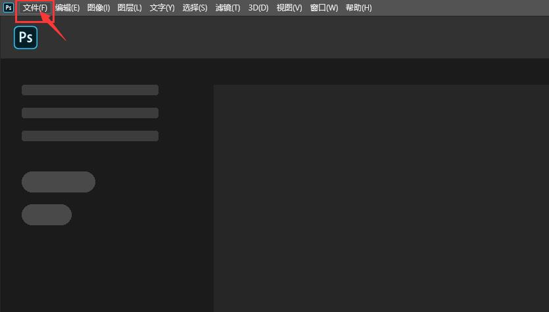Open the 文件(F) menu
The image size is (549, 312).
pyautogui.click(x=35, y=8)
